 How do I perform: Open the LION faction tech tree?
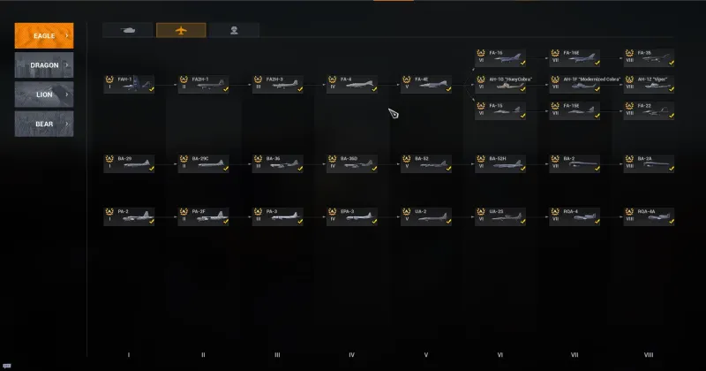pos(44,95)
